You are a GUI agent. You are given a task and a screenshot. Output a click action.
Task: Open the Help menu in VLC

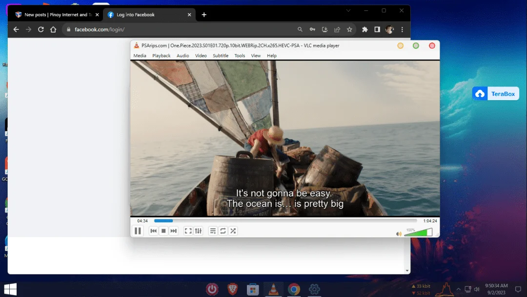[272, 56]
